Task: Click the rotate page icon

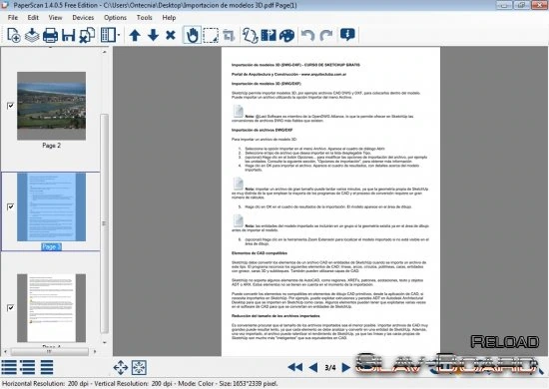Action: (251, 35)
